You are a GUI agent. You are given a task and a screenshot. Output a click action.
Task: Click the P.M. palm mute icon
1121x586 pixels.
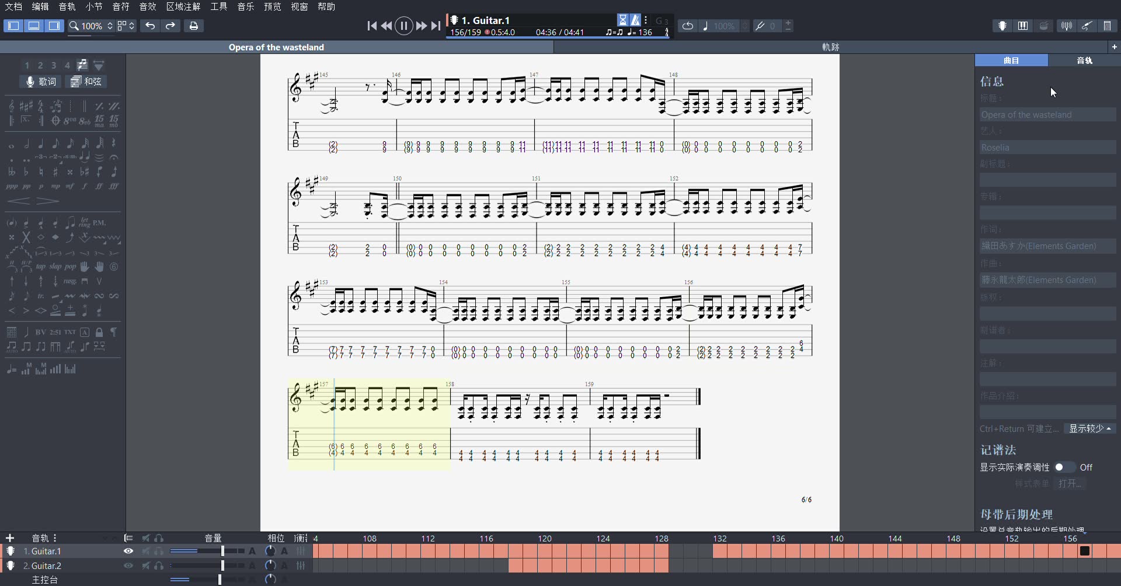(x=99, y=223)
